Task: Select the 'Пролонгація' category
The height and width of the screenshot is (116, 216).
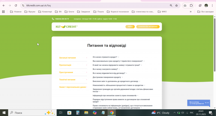Action: (x=73, y=65)
